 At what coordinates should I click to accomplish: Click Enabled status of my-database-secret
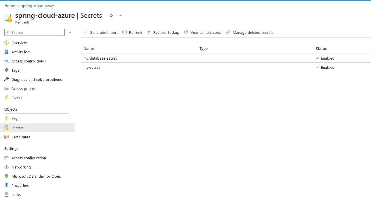click(x=325, y=58)
